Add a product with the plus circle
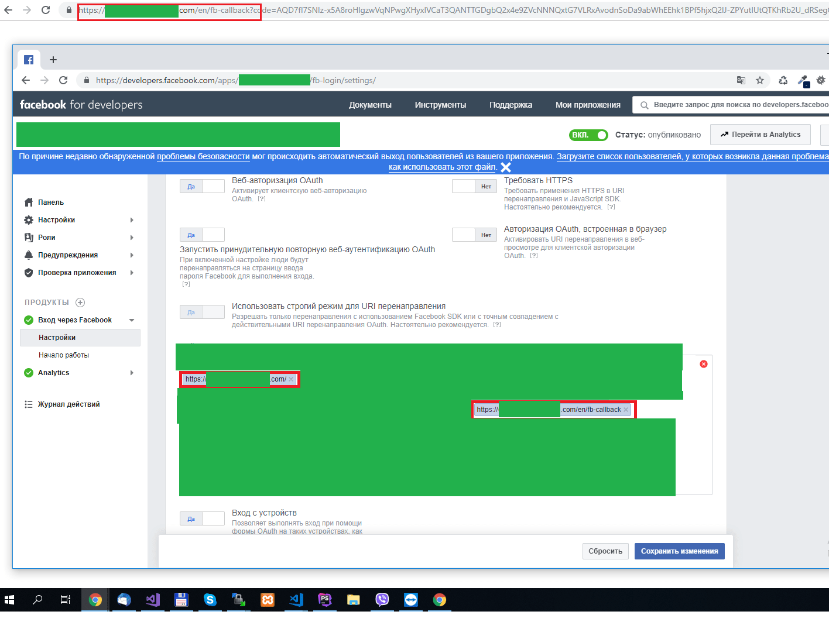 coord(80,303)
